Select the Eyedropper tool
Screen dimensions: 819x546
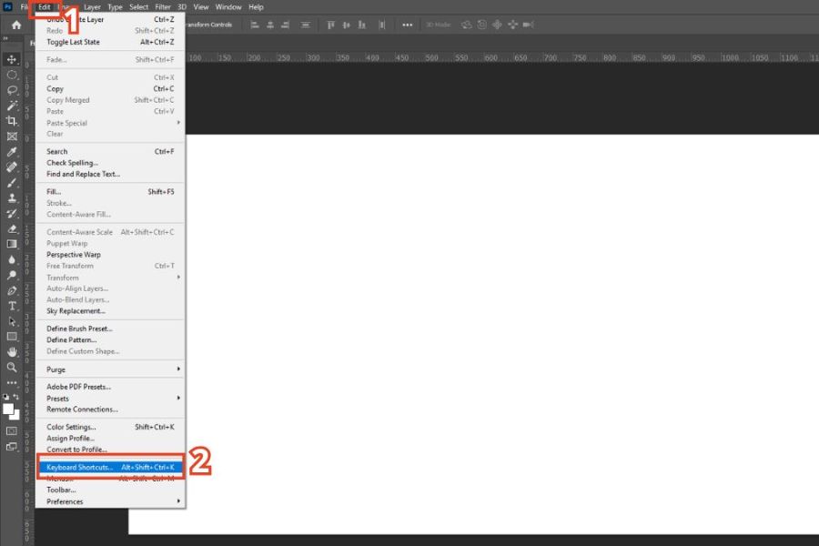tap(12, 152)
